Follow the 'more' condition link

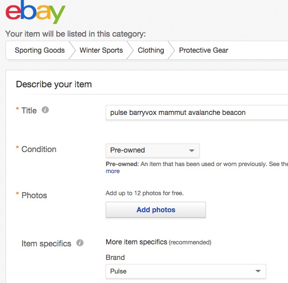[x=113, y=171]
